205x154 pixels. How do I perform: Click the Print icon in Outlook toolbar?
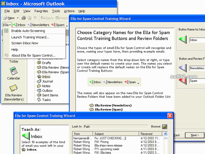(24, 18)
